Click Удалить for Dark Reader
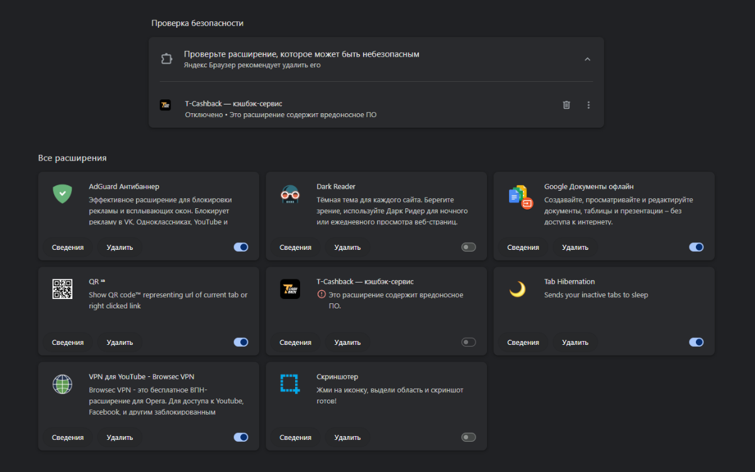The height and width of the screenshot is (472, 755). (347, 247)
